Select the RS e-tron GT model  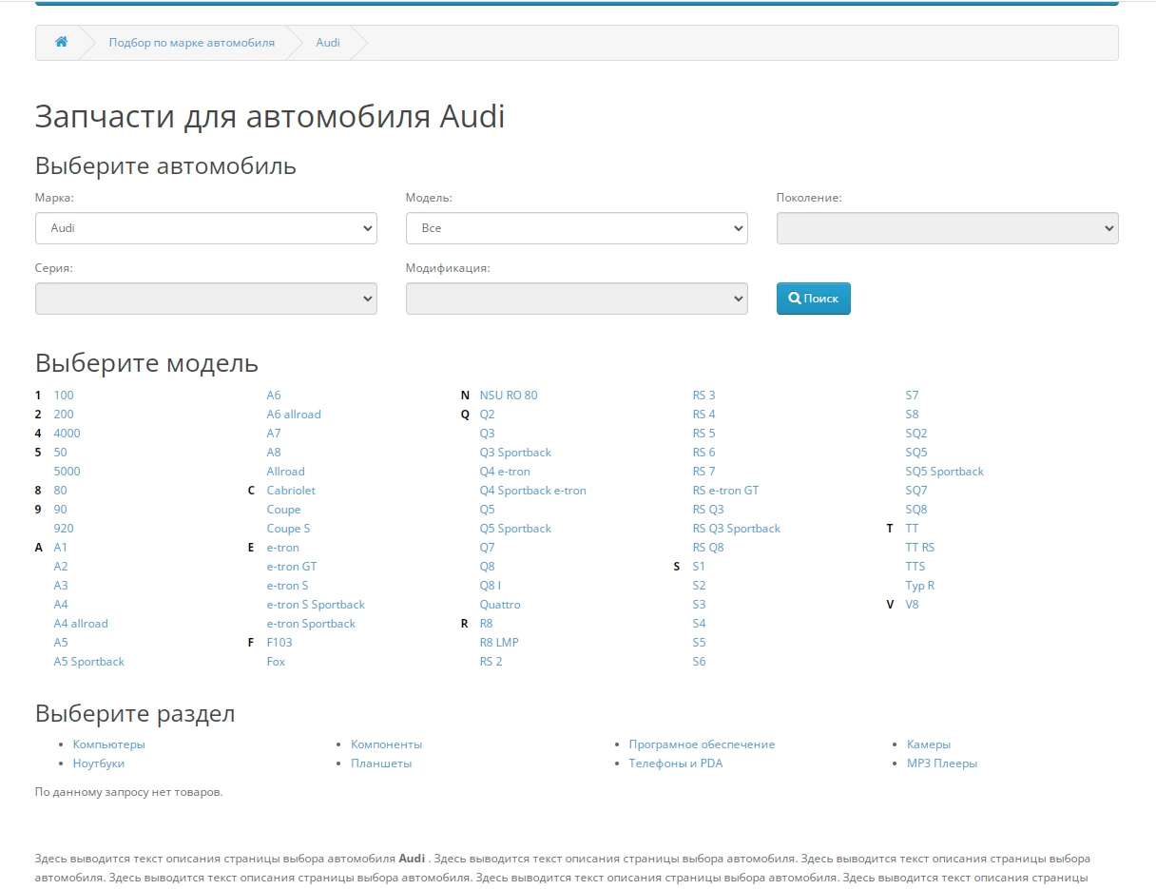coord(726,491)
